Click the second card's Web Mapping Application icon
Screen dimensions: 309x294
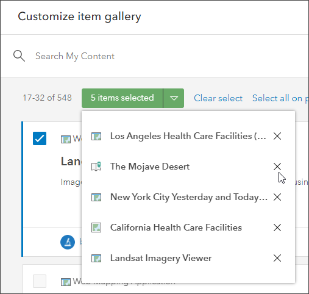66,282
